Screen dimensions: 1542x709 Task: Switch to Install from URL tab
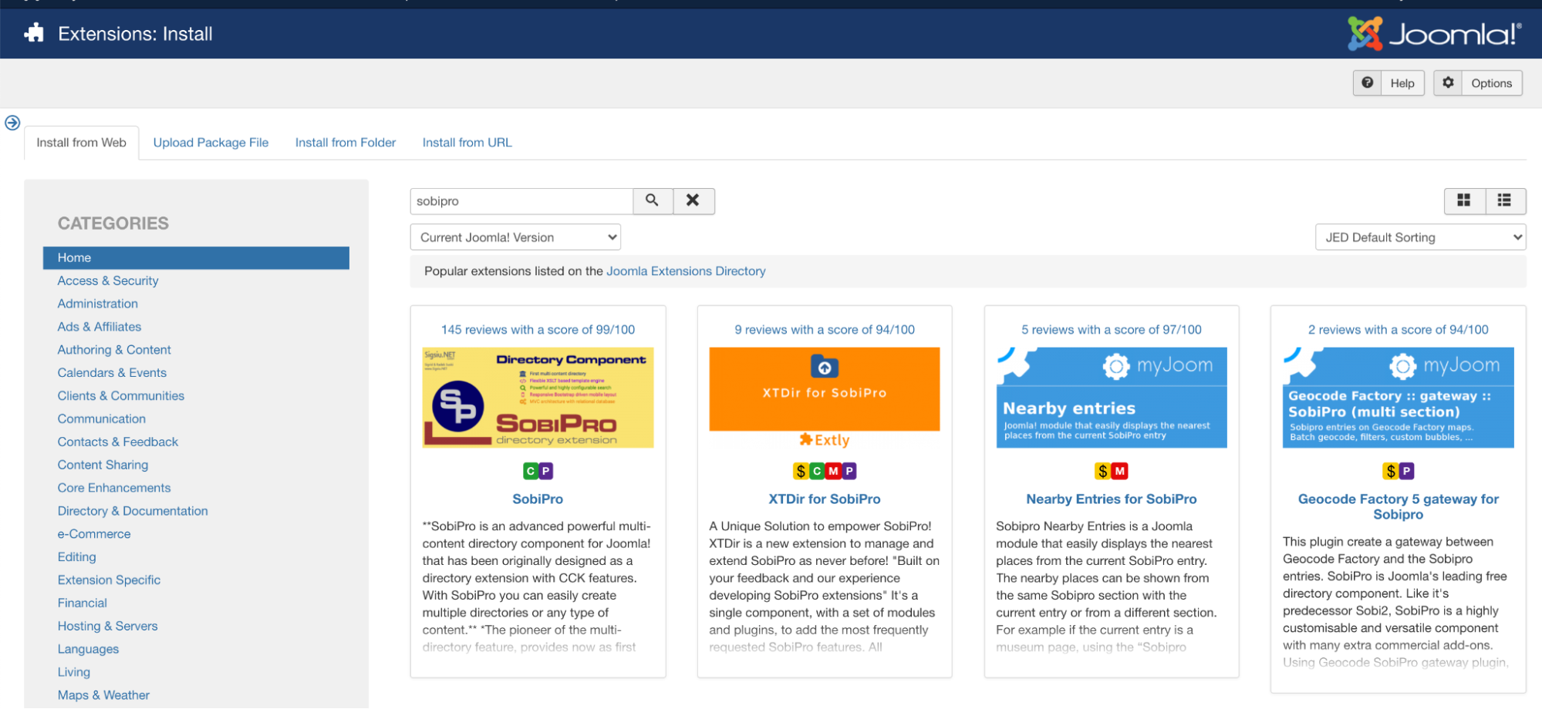click(x=467, y=143)
